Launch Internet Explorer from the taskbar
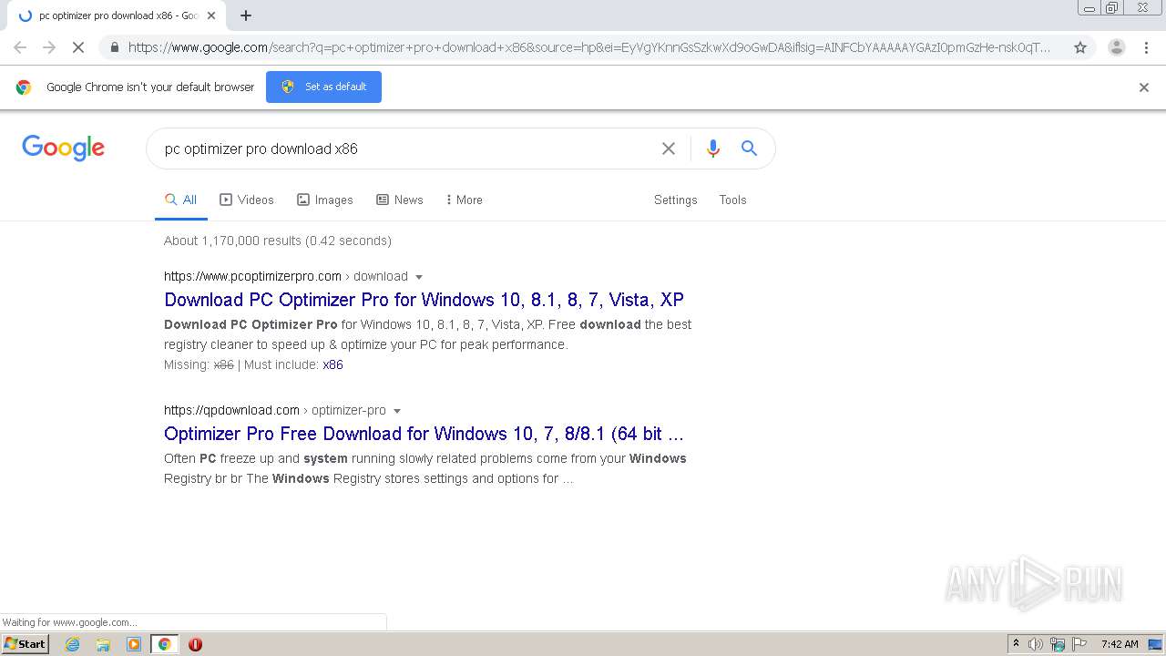The height and width of the screenshot is (656, 1166). click(73, 644)
